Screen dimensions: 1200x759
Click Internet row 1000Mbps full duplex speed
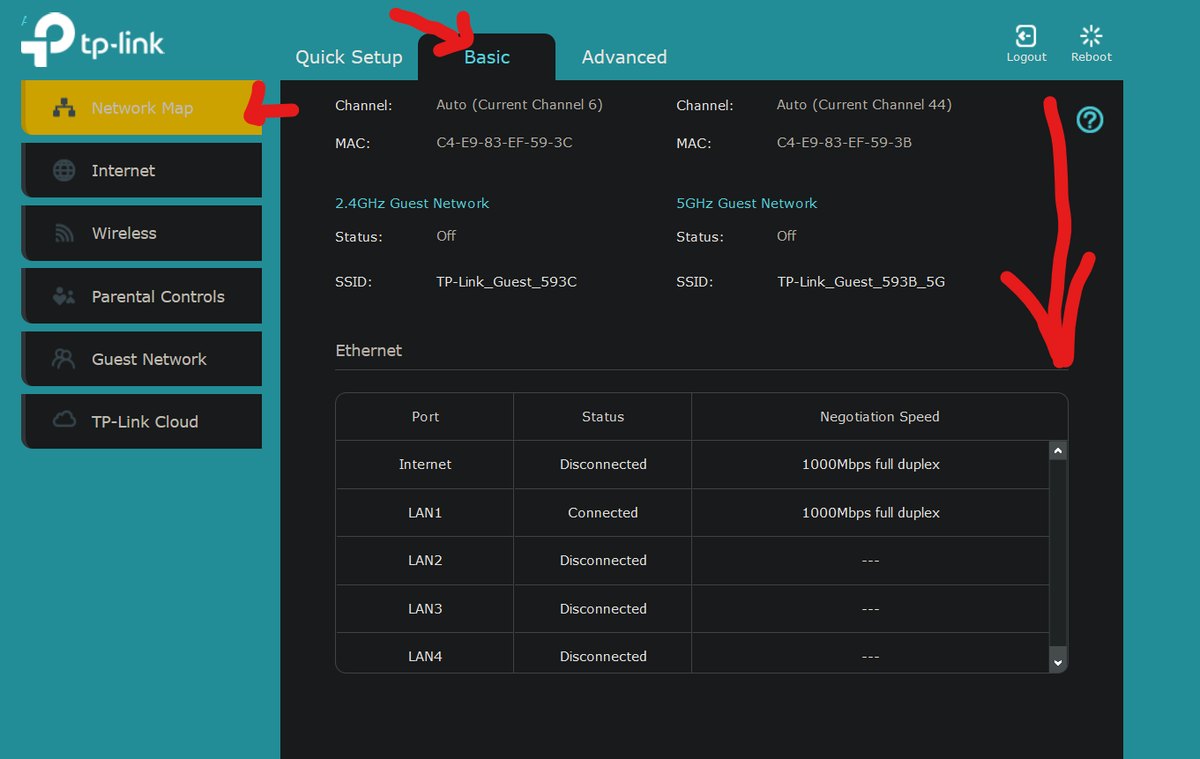pos(871,465)
